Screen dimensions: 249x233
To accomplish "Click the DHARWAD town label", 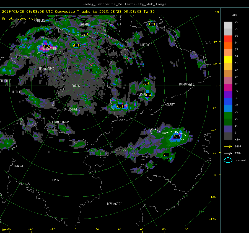I will 6,81.
